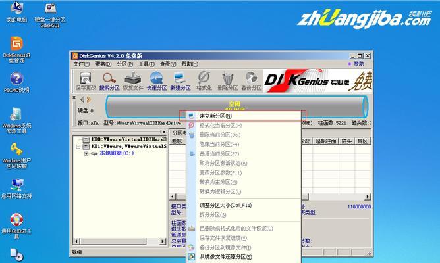Open the 查看(V) menu
440x263 pixels.
[x=168, y=64]
